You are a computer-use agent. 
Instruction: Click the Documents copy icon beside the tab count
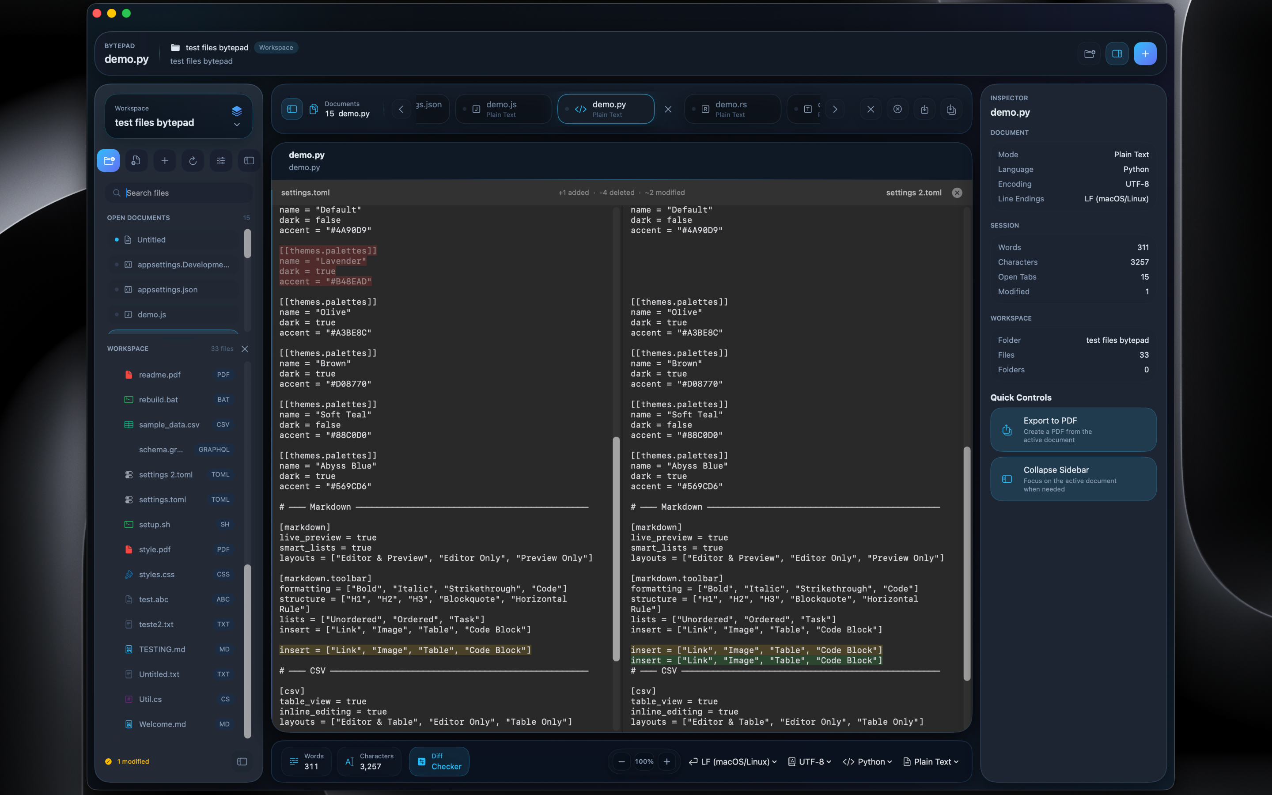[x=314, y=109]
